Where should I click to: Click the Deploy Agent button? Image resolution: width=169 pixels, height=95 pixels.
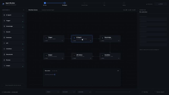point(160,92)
